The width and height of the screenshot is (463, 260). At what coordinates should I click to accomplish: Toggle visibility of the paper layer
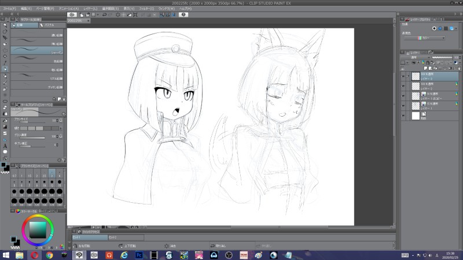click(x=403, y=116)
